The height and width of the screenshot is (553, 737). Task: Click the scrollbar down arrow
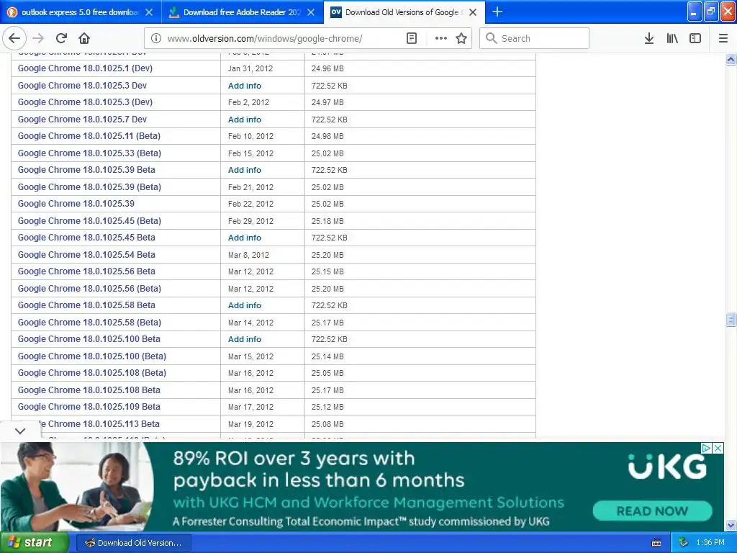pos(731,525)
